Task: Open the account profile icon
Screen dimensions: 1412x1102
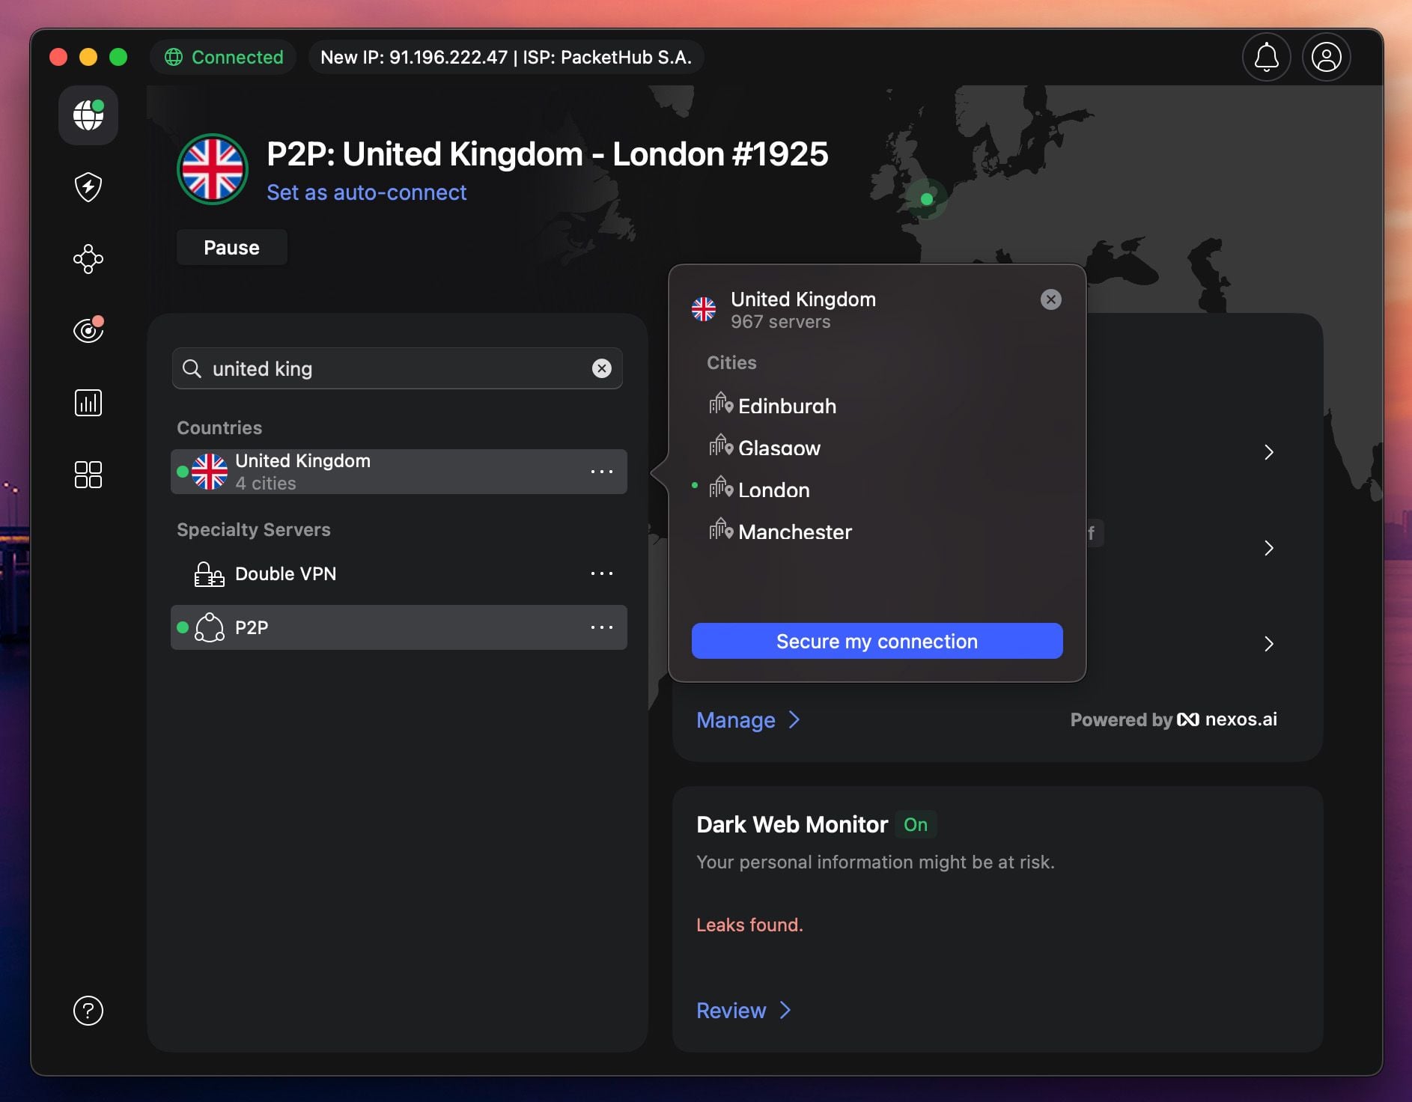Action: click(1325, 57)
